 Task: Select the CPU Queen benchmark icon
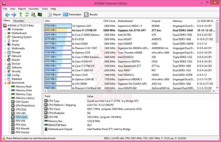(x=13, y=102)
